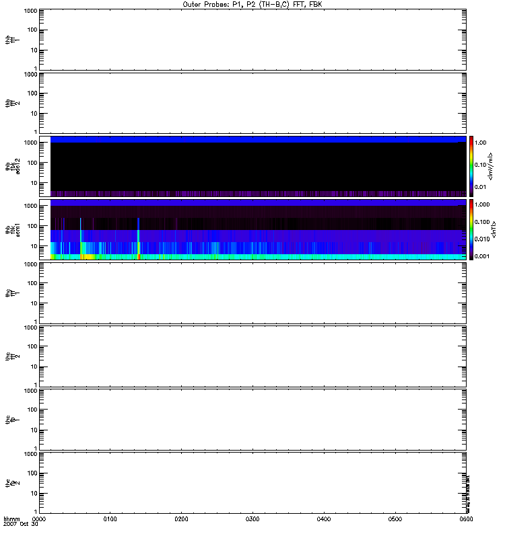Click the 100 tick label of thc ffp 1
This screenshot has width=505, height=538.
tap(32, 410)
